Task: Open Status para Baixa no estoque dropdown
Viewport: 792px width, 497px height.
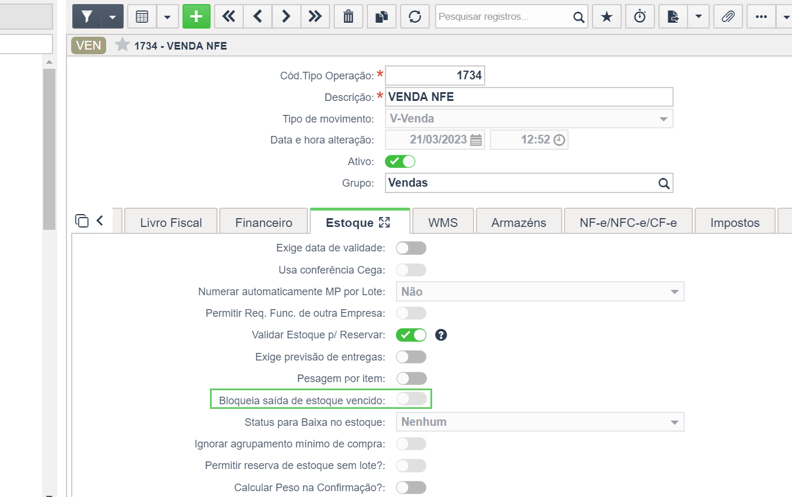Action: [540, 422]
